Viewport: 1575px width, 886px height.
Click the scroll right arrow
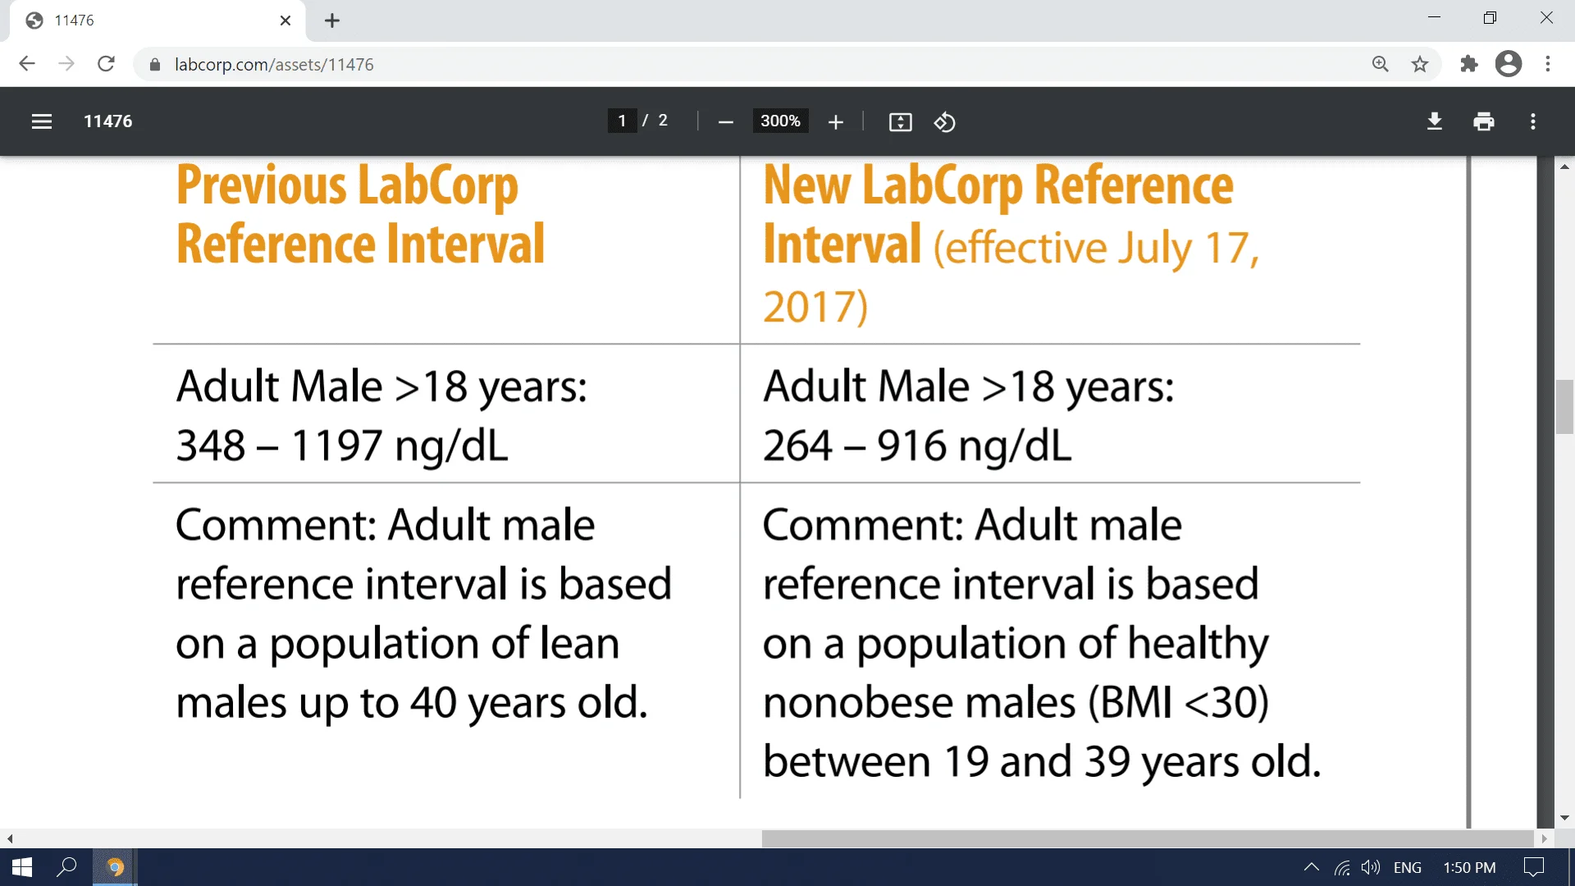(1544, 838)
